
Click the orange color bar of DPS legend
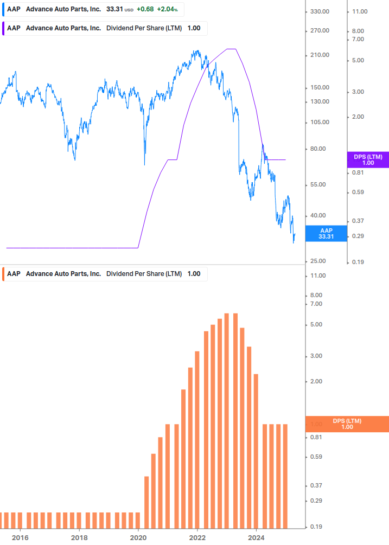pyautogui.click(x=3, y=274)
